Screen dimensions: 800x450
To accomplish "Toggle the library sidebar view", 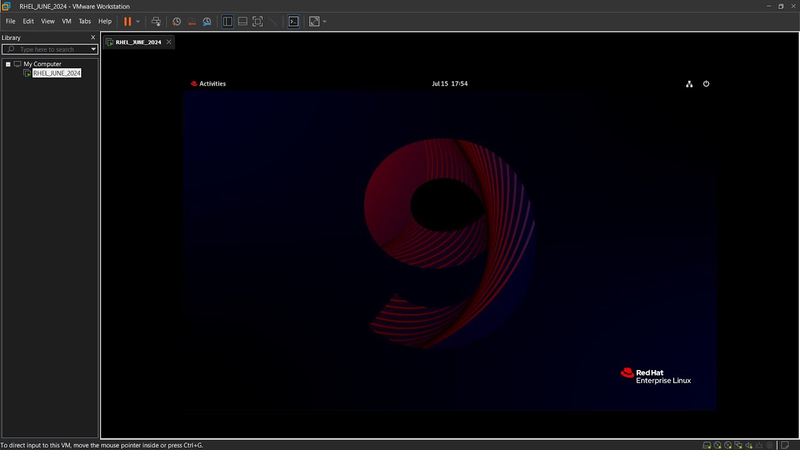I will 227,21.
